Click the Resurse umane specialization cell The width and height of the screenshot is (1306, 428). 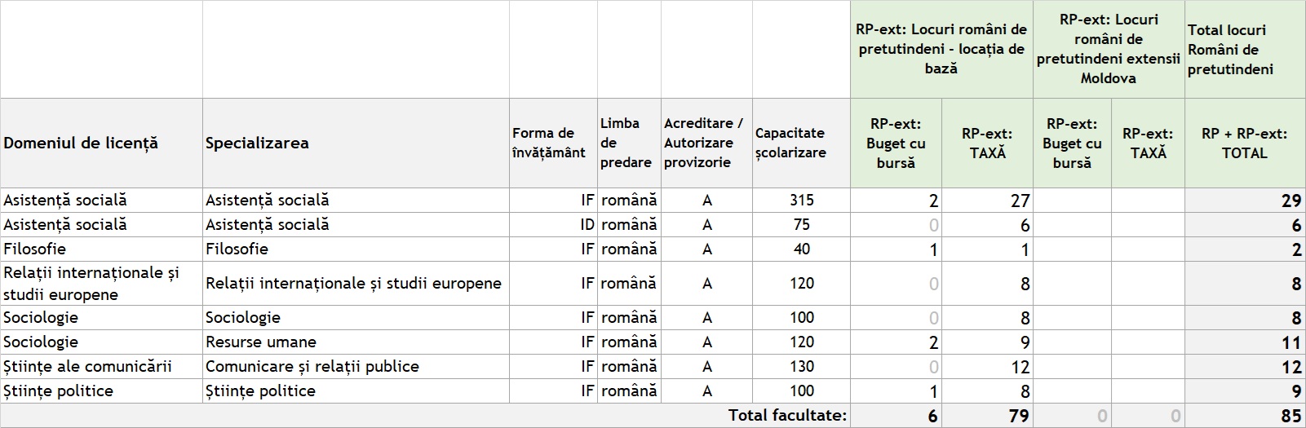pos(356,342)
